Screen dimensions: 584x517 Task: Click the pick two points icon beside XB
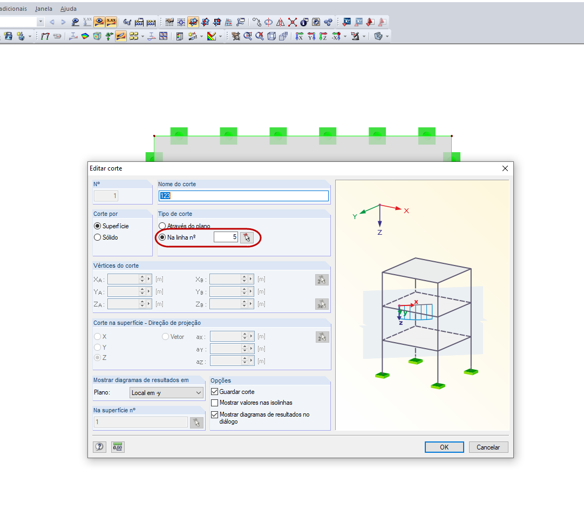tap(322, 280)
